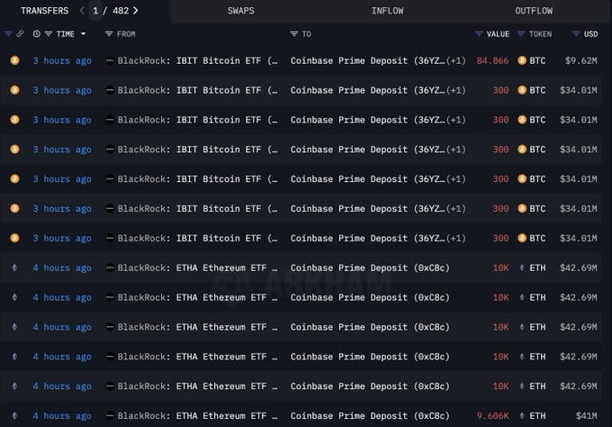Click the FROM column filter icon
Image resolution: width=612 pixels, height=427 pixels.
click(109, 34)
